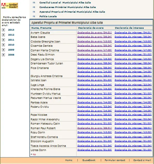Open Roman Paul Robert's Declaratie de avere
154x164 pixels.
pyautogui.click(x=95, y=128)
